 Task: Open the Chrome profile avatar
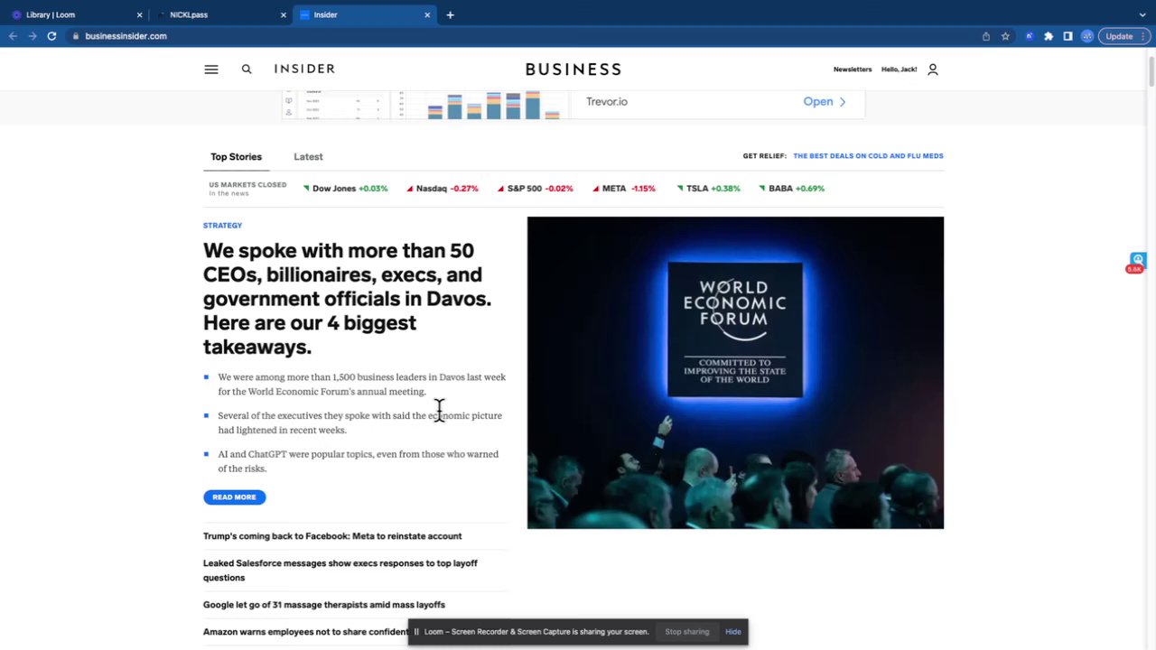tap(1087, 36)
